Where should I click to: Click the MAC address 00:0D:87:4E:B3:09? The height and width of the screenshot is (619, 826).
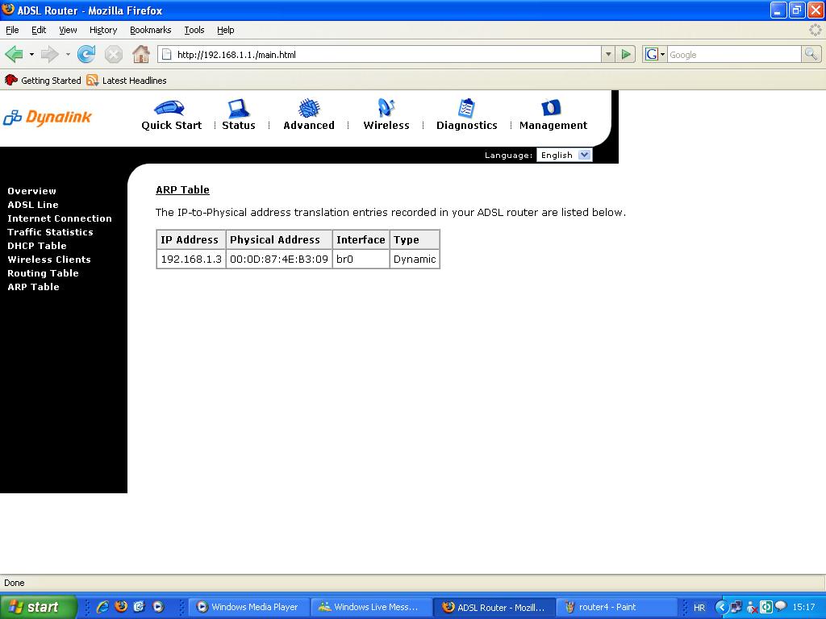(x=279, y=259)
